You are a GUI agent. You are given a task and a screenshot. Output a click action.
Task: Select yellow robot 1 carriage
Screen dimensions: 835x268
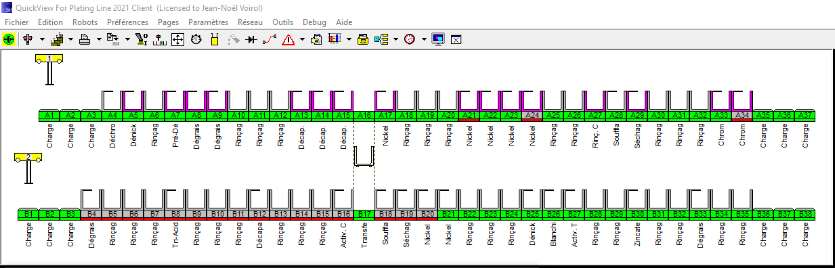[49, 58]
